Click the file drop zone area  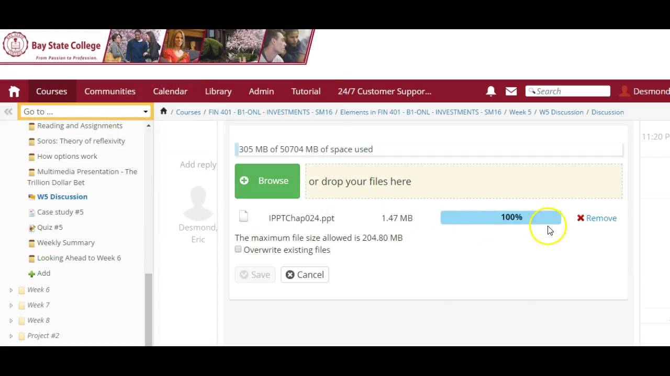point(464,181)
